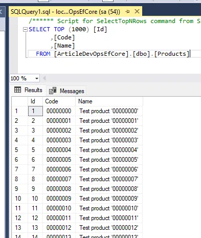The image size is (201, 238).
Task: Select Name cell Test product '00000007'
Action: 109,179
